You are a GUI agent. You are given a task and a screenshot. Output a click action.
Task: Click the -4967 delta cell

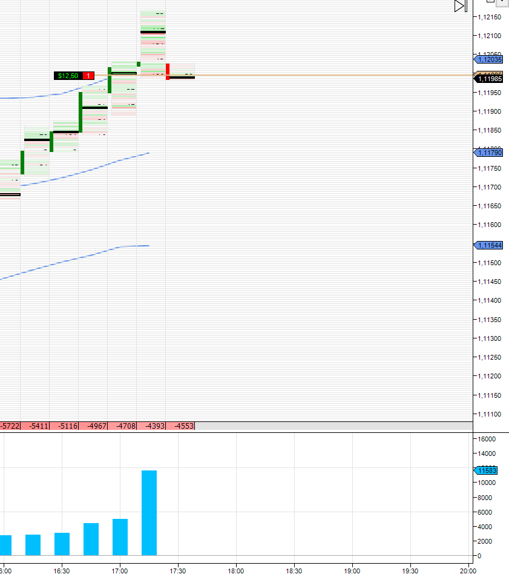click(93, 426)
